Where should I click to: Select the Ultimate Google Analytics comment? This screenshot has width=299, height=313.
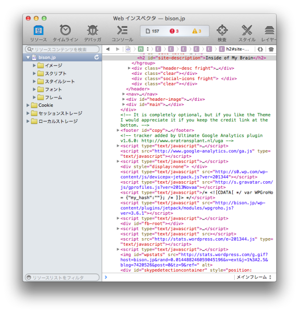pos(191,138)
